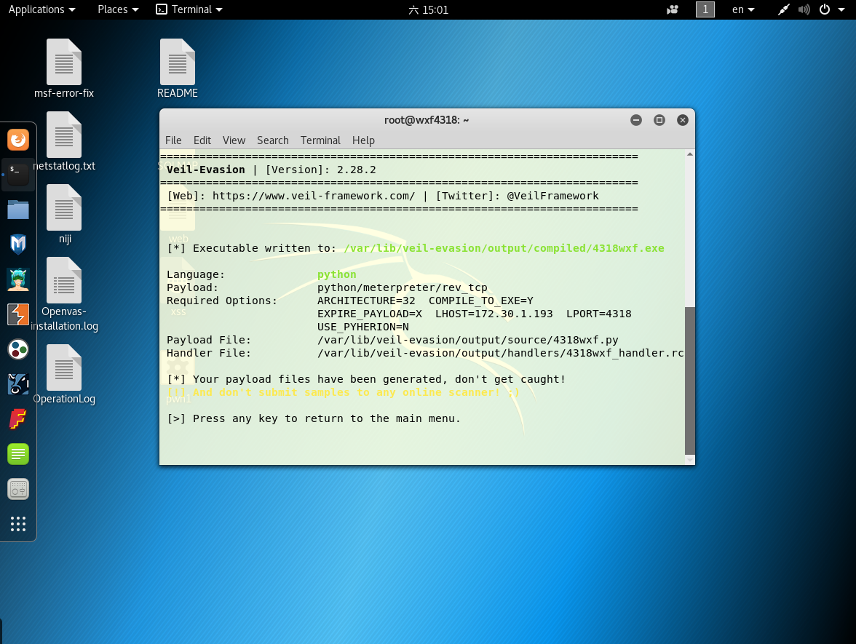Open the Applications menu
856x644 pixels.
tap(42, 9)
